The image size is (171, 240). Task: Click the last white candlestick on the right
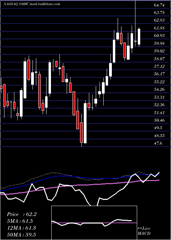click(x=139, y=37)
